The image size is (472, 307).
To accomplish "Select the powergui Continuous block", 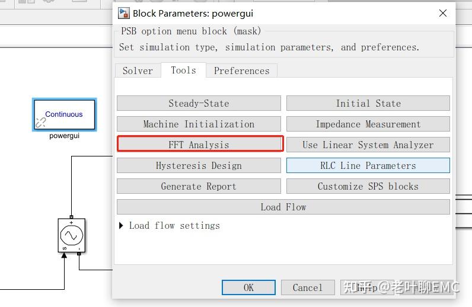I will (64, 115).
